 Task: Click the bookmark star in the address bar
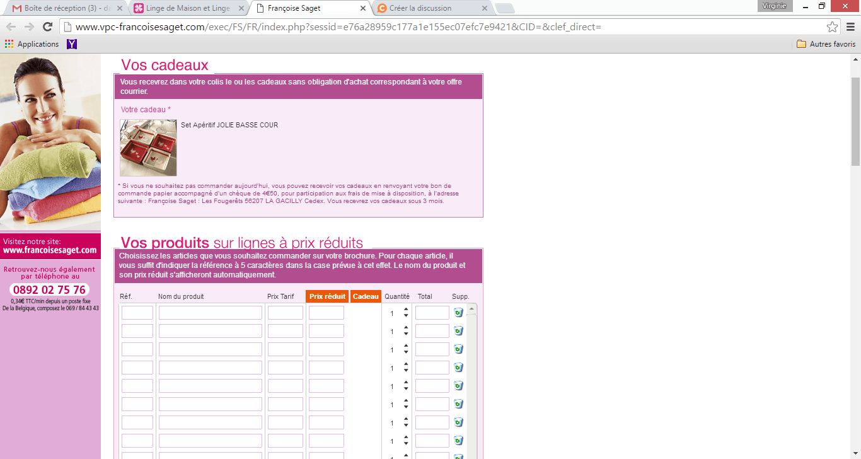(x=832, y=27)
